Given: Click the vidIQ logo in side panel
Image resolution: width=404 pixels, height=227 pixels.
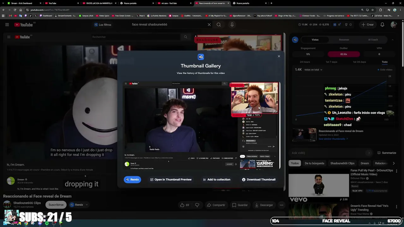Looking at the screenshot, I should (295, 40).
